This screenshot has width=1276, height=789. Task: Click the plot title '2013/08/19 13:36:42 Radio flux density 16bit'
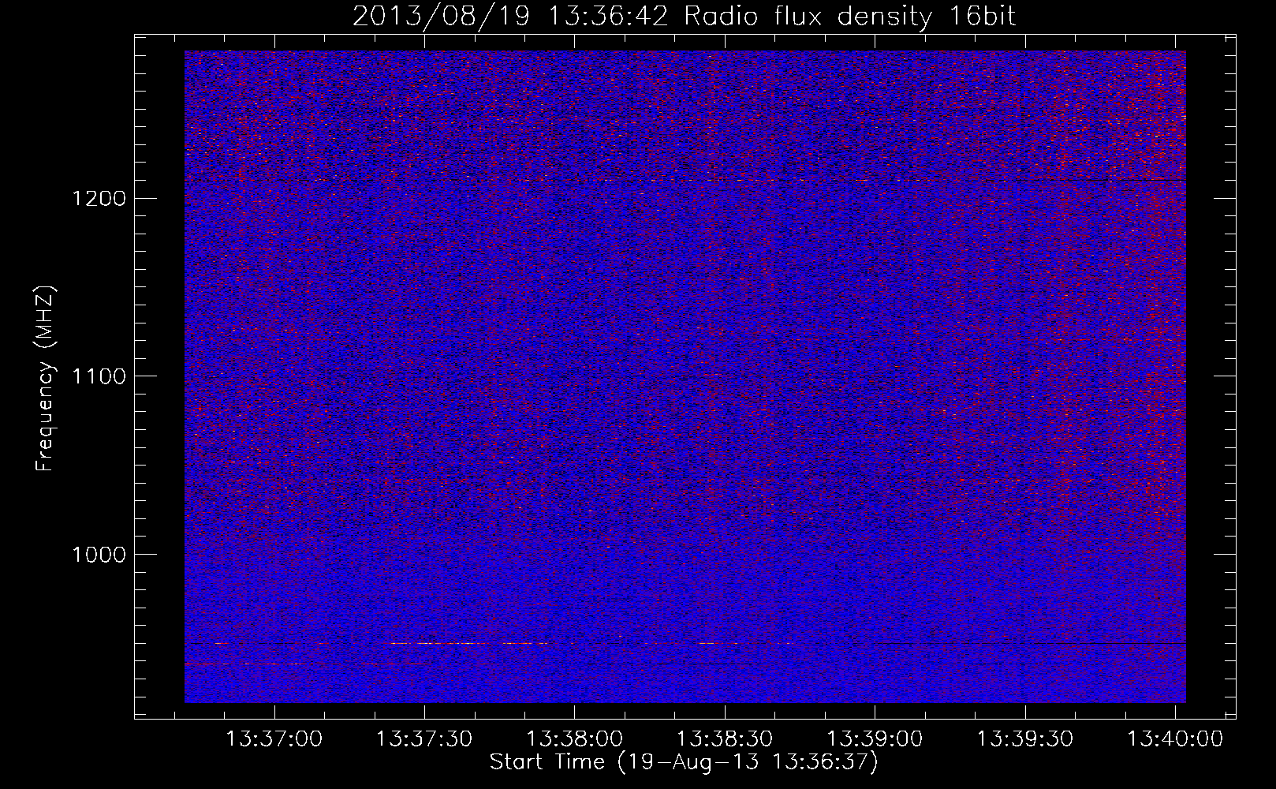coord(684,17)
